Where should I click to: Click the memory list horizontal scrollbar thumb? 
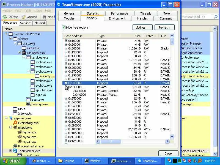(111, 141)
